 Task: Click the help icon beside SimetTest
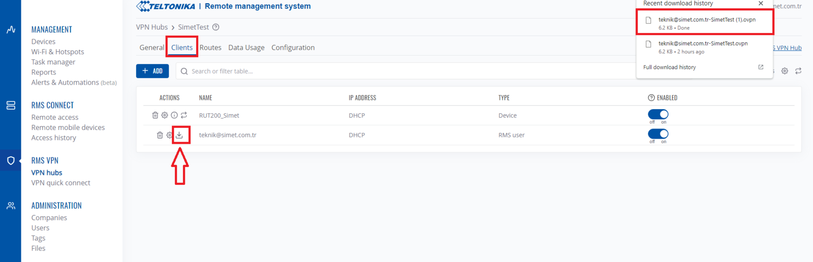tap(216, 27)
